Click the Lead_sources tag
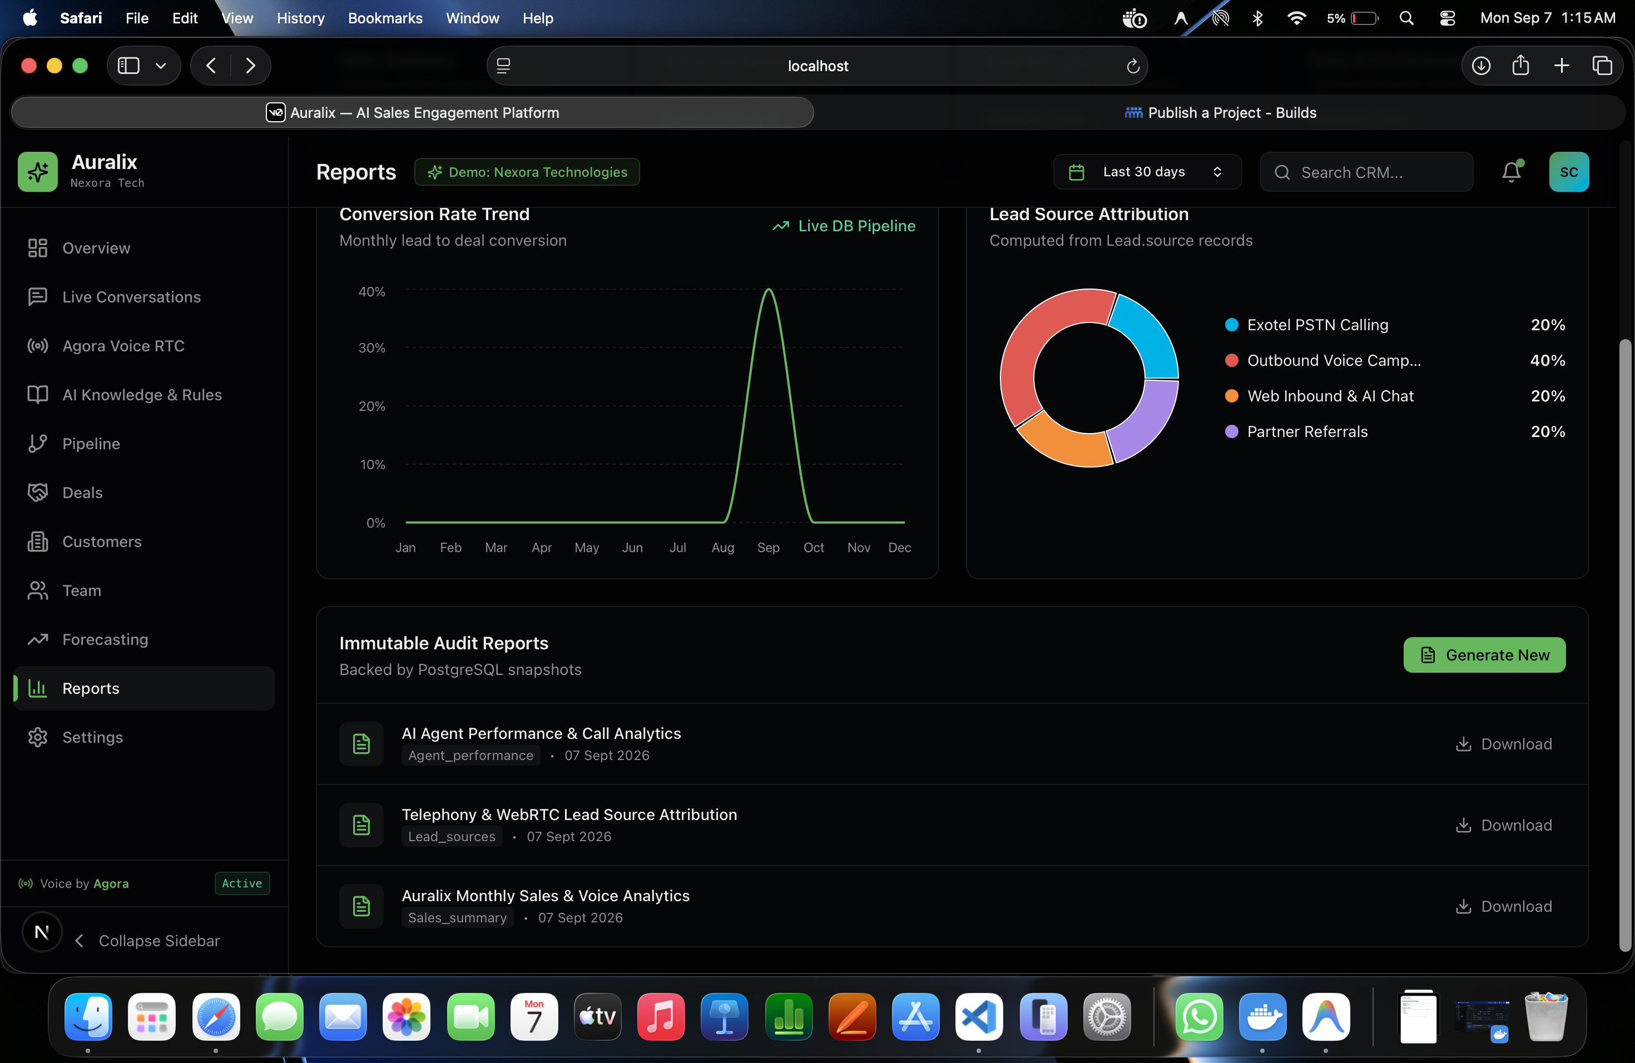Screen dimensions: 1635x1063 (x=452, y=836)
